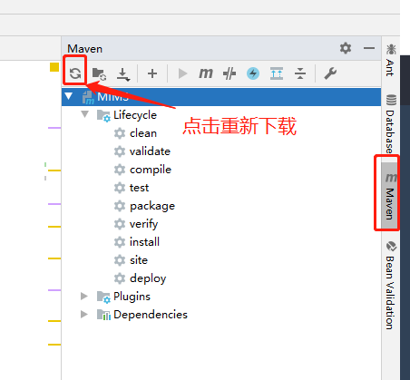Toggle Offline Mode lightning icon
Screen dimensions: 410x380
point(253,73)
